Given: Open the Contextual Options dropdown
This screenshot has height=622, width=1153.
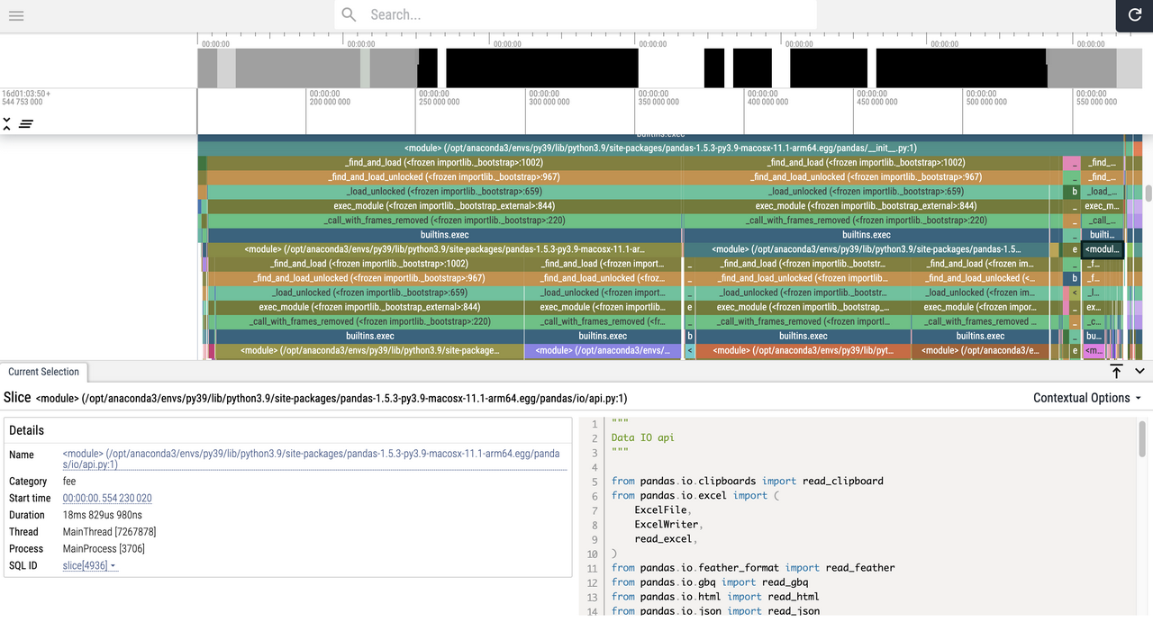Looking at the screenshot, I should [x=1086, y=398].
